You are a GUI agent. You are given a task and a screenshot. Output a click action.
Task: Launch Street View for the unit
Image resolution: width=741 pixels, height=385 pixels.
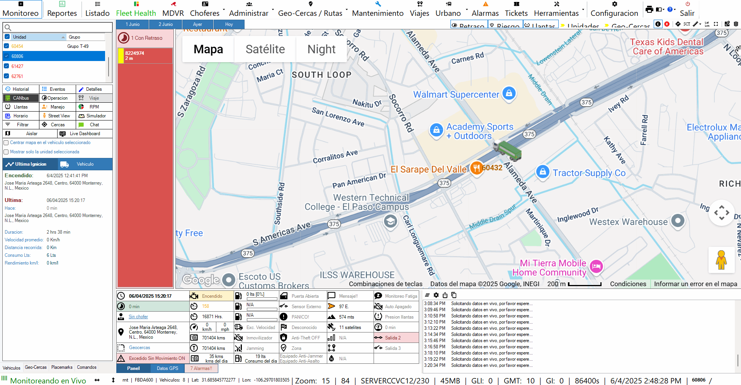(x=58, y=116)
